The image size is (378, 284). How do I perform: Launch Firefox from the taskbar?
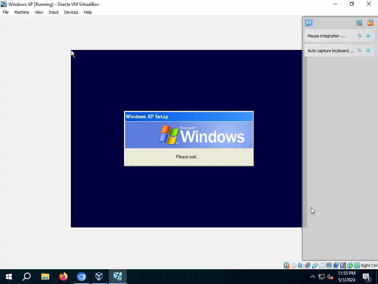(63, 277)
